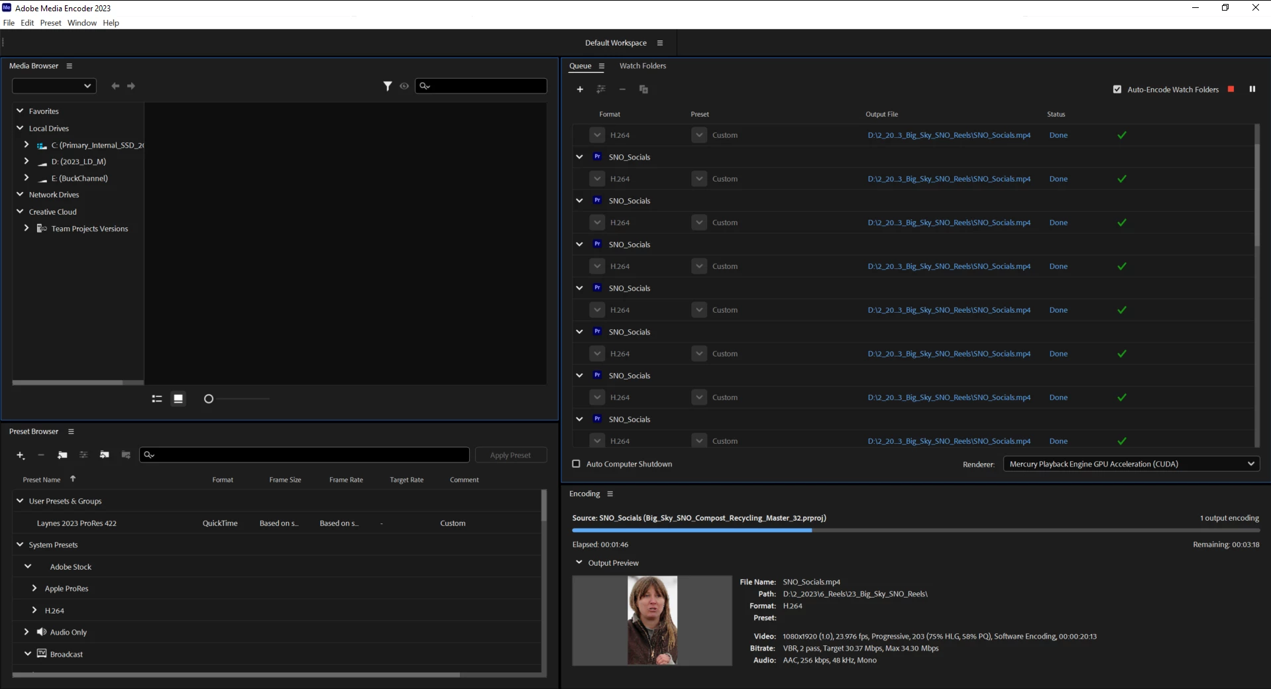Collapse the Local Drives node
This screenshot has width=1271, height=689.
click(20, 128)
